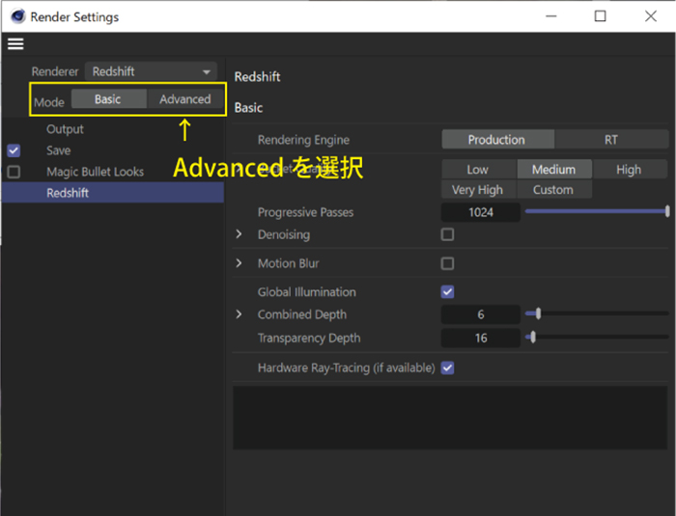
Task: Click the Progressive Passes value field
Action: [480, 212]
